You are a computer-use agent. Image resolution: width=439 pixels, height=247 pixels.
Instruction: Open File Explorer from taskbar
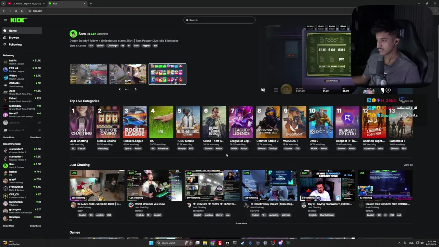click(x=205, y=243)
